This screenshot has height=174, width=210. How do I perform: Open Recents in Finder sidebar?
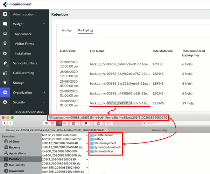12,147
